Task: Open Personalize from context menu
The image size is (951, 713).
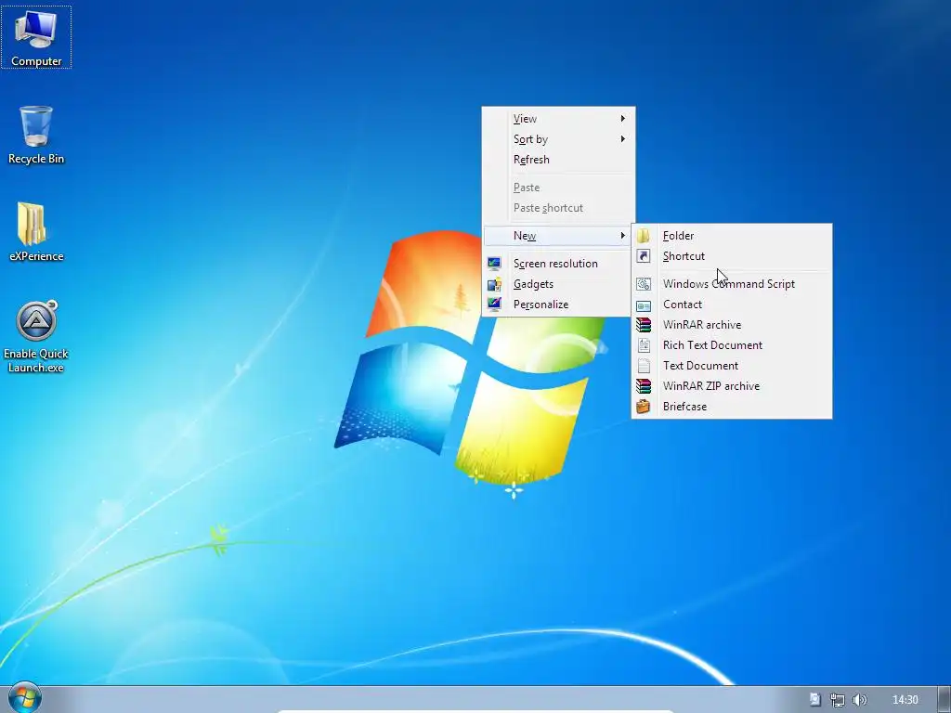Action: pyautogui.click(x=558, y=305)
